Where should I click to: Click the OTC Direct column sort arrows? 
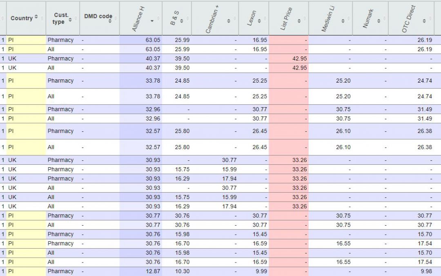click(x=424, y=21)
